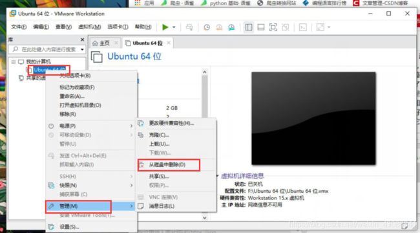The image size is (420, 233).
Task: Click the Unity mode toolbar icon
Action: 286,27
